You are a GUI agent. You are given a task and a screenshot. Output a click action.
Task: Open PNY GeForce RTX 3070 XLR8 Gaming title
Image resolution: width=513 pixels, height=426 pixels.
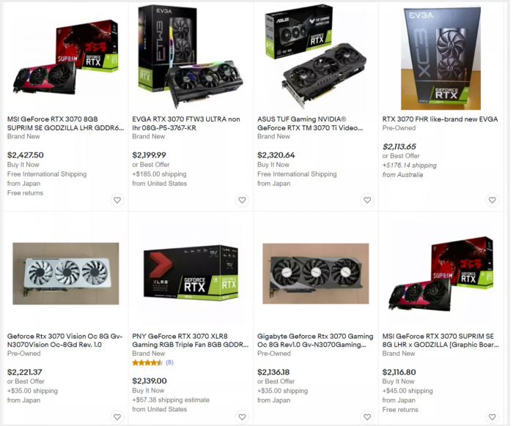pos(191,340)
